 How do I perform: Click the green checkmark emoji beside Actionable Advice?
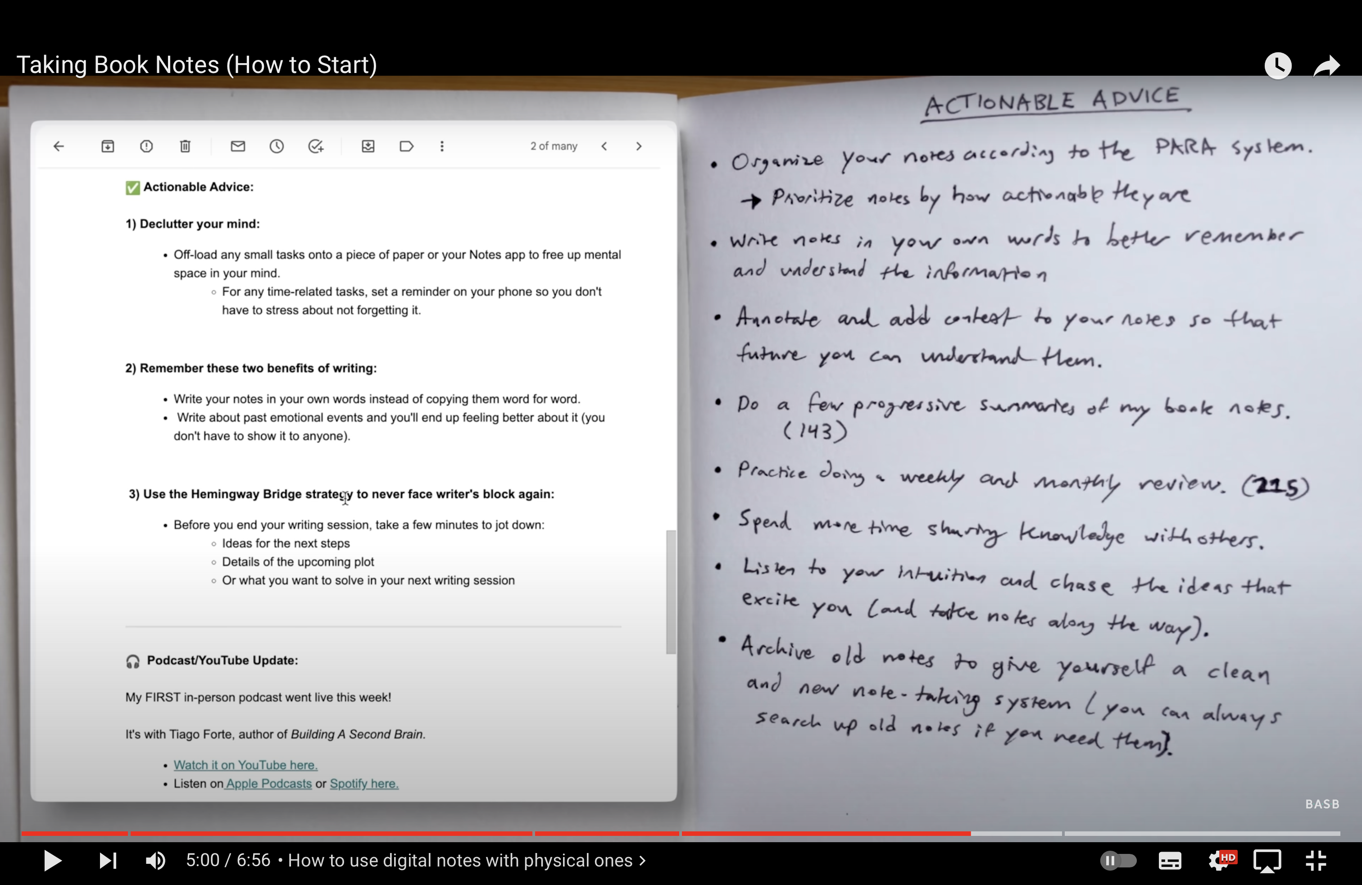(x=133, y=187)
